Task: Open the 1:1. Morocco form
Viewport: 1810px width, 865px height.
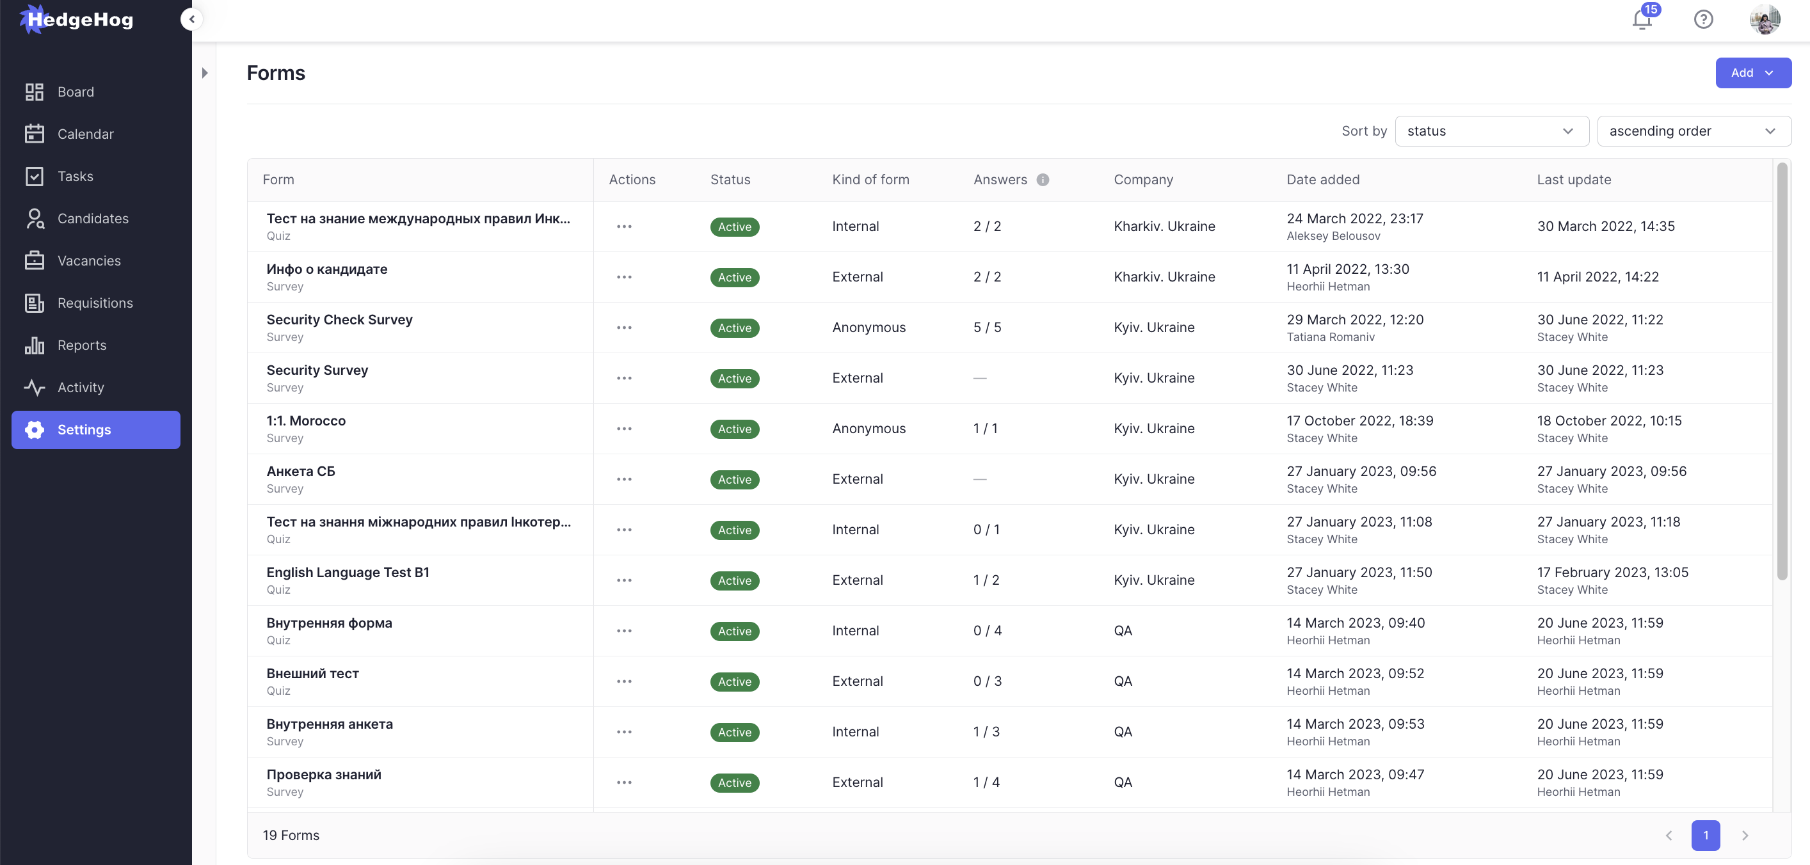Action: click(306, 420)
